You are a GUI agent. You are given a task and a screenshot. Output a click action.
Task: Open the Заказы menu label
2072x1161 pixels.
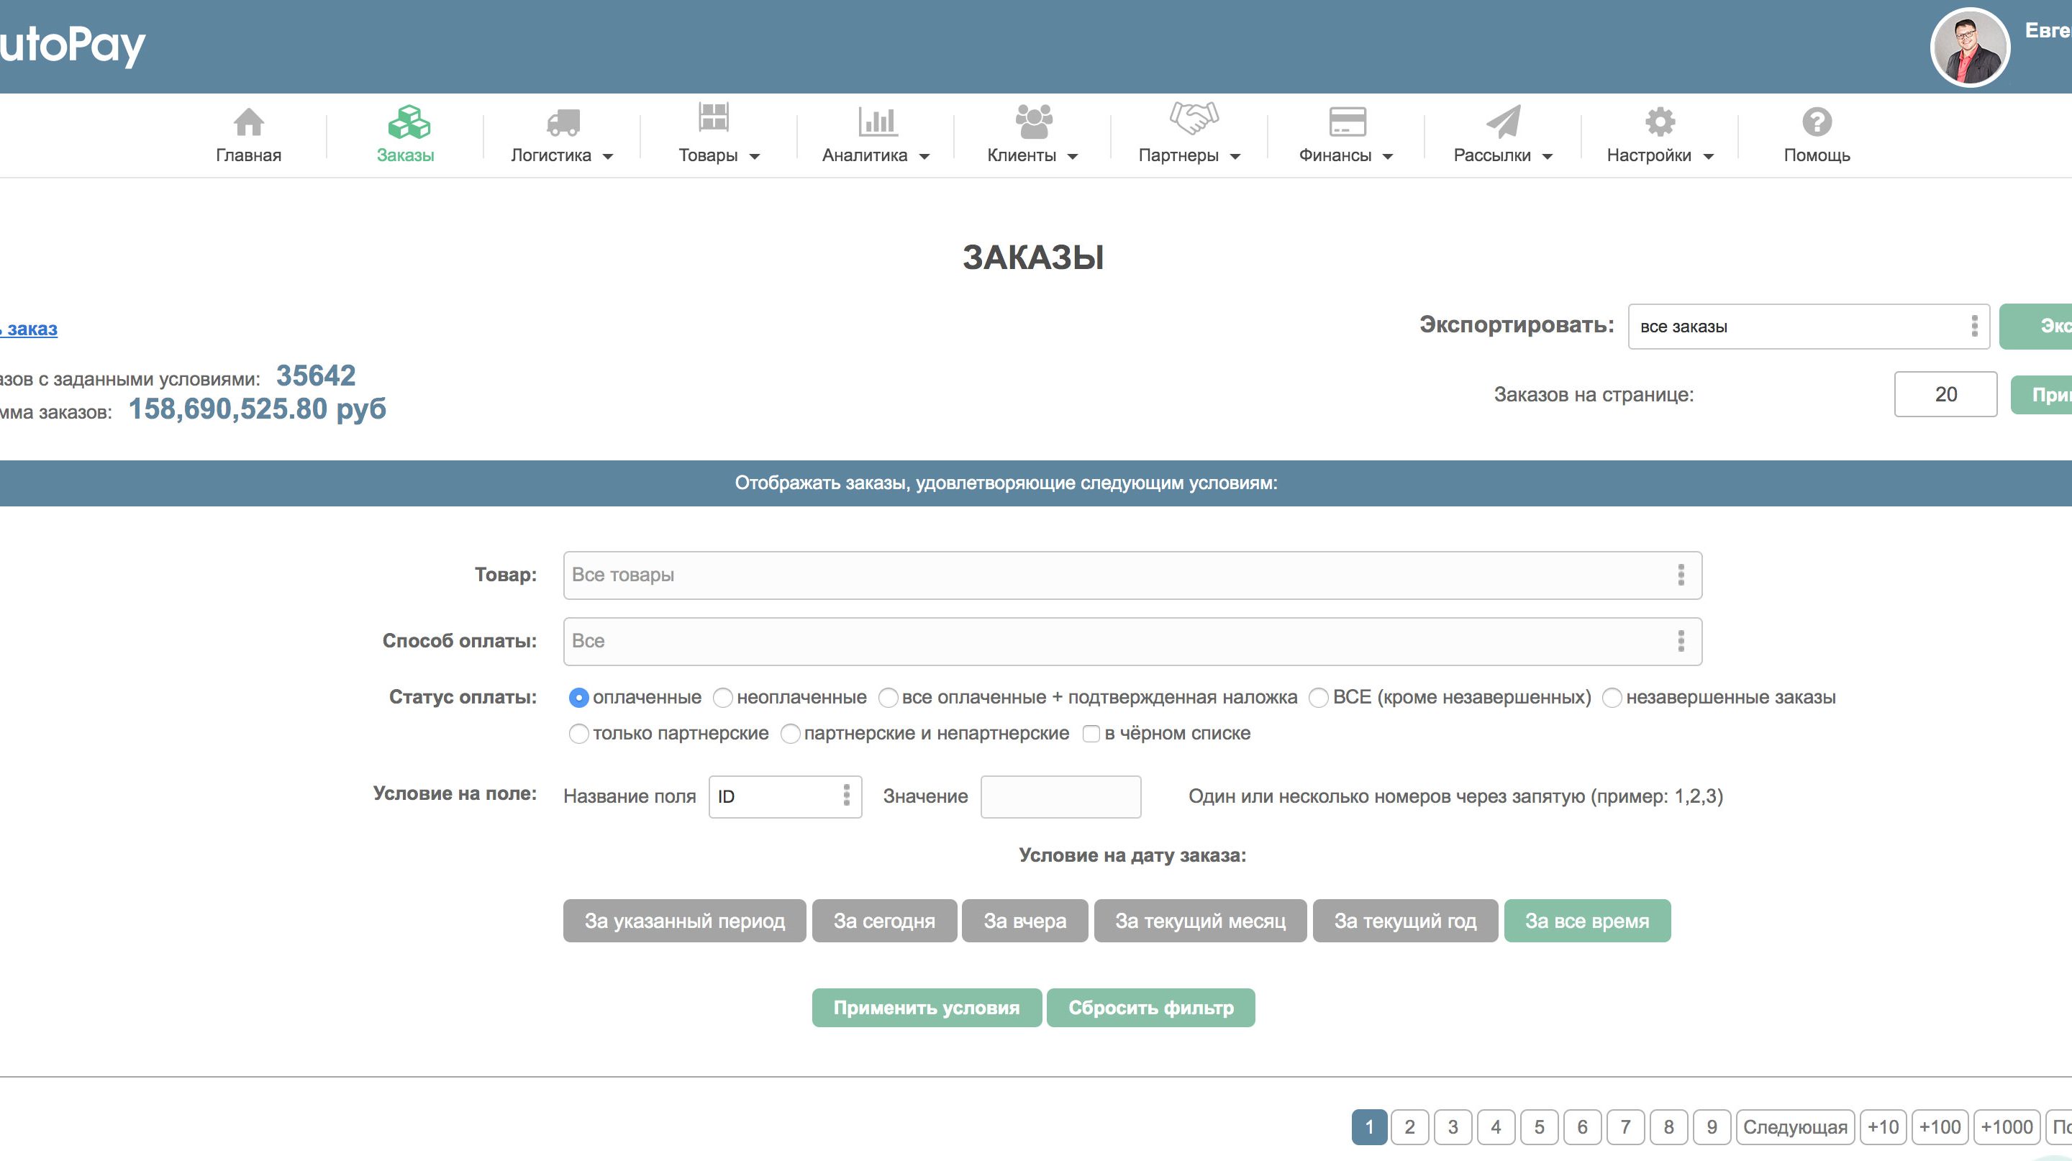pyautogui.click(x=405, y=155)
